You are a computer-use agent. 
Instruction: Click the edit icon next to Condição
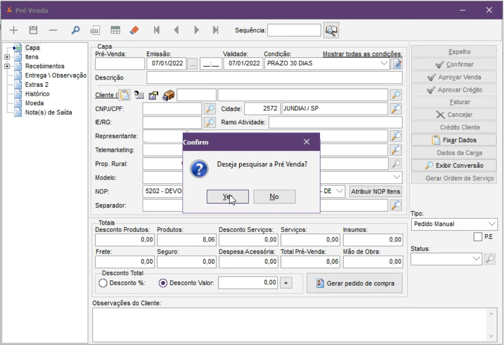[397, 63]
